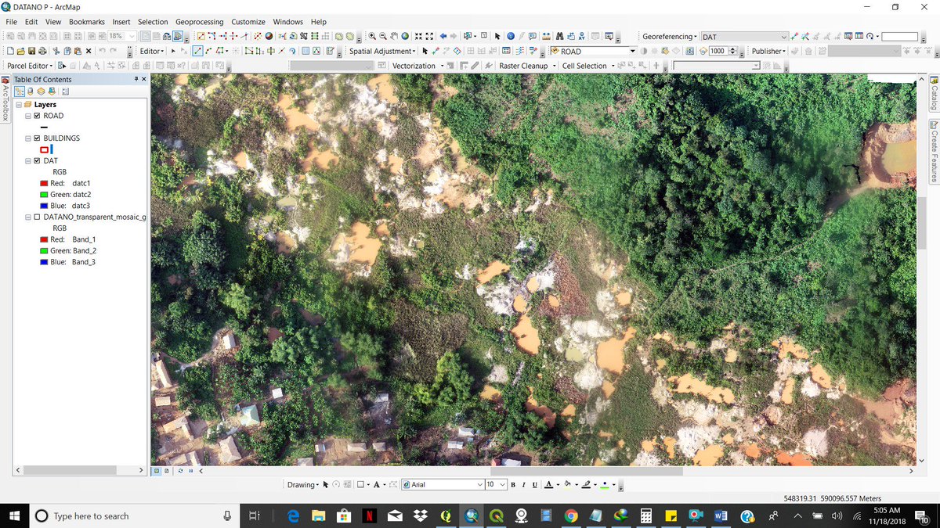Select the Zoom In magnifier tool
This screenshot has width=940, height=528.
click(372, 36)
